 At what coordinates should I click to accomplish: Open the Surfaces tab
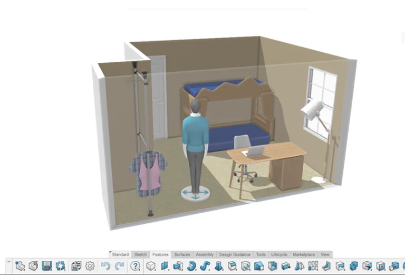(182, 254)
